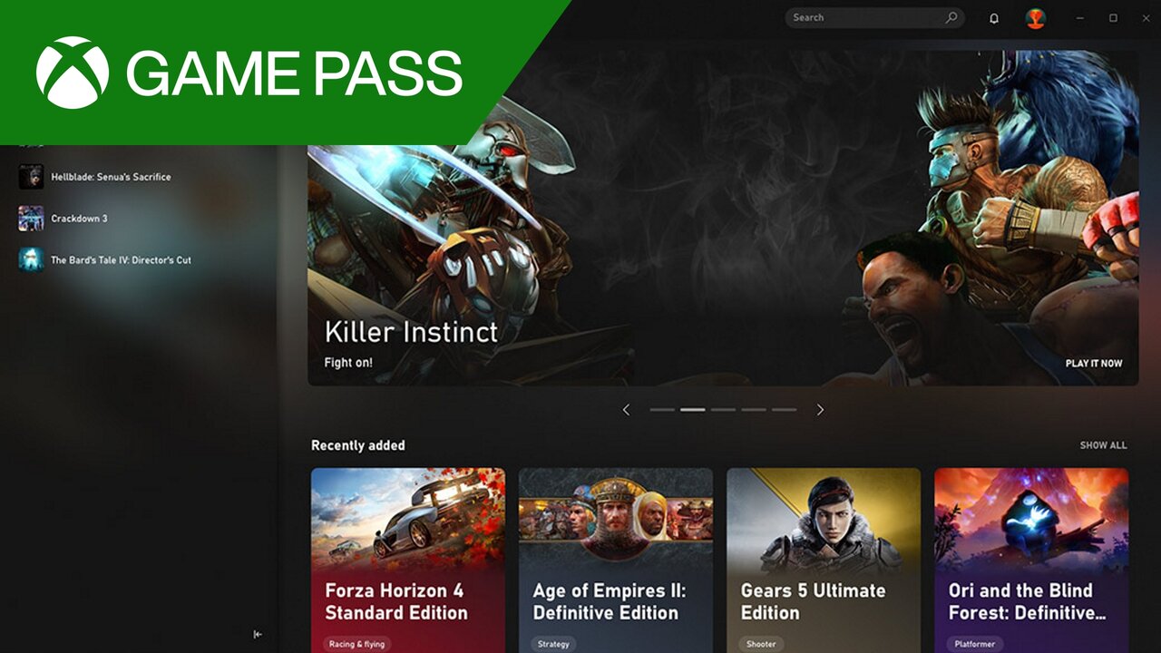Click the Racing & flying genre tag
The image size is (1161, 653).
(x=356, y=644)
